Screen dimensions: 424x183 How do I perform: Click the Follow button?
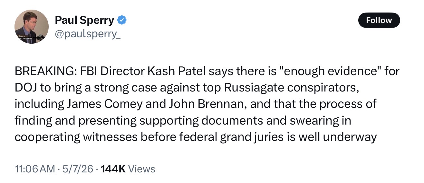[x=379, y=20]
